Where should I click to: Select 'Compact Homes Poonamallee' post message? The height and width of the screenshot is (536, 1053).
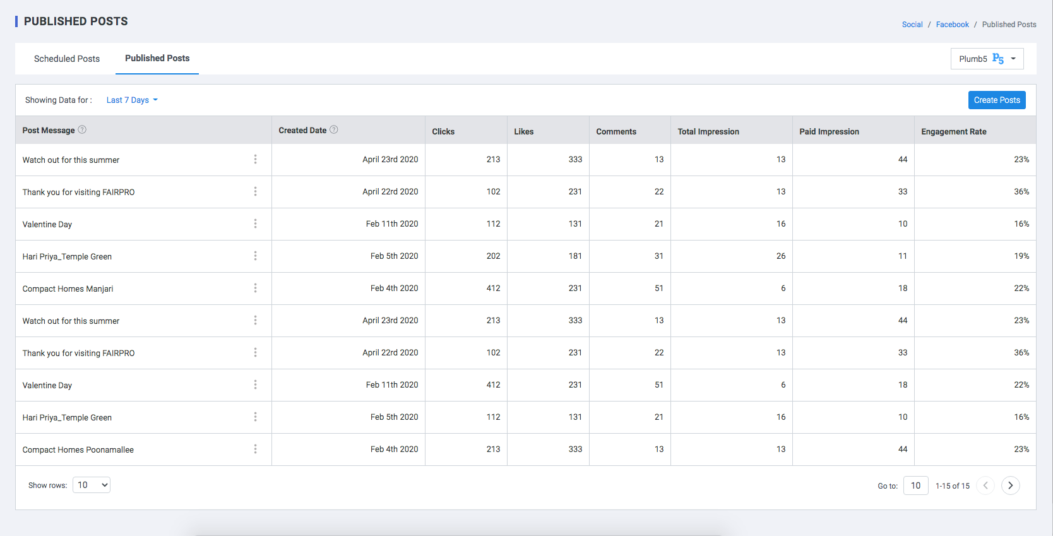coord(78,450)
